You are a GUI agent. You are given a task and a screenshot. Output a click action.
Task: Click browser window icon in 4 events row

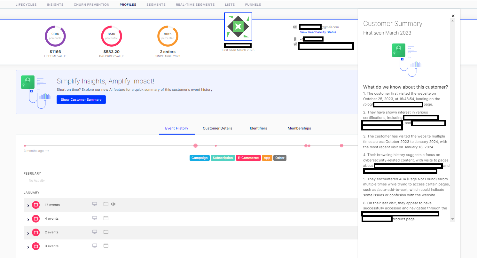click(x=106, y=218)
